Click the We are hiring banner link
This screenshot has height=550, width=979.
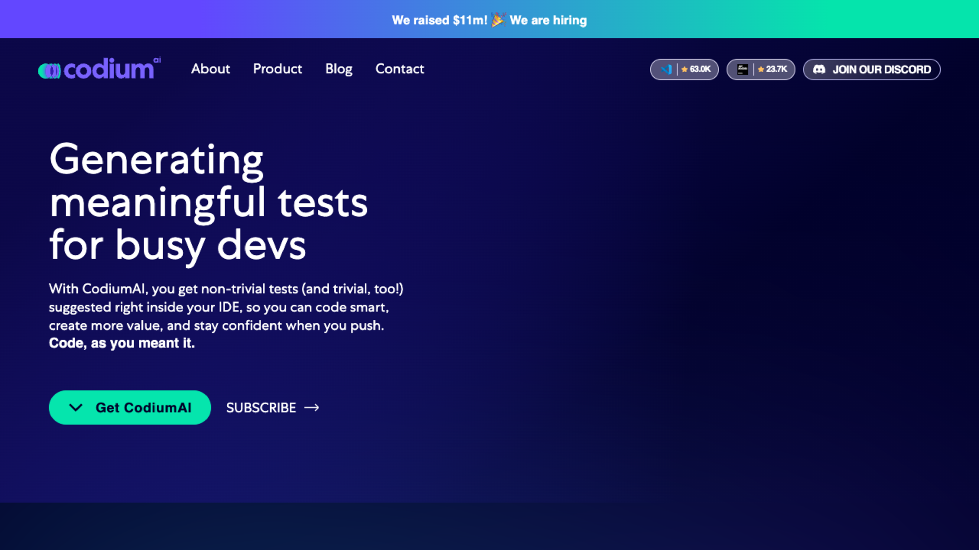tap(548, 20)
